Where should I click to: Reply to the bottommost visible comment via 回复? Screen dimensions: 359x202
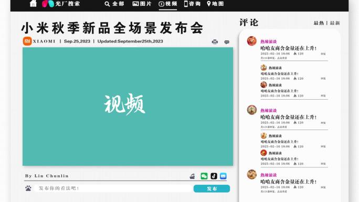click(x=323, y=187)
